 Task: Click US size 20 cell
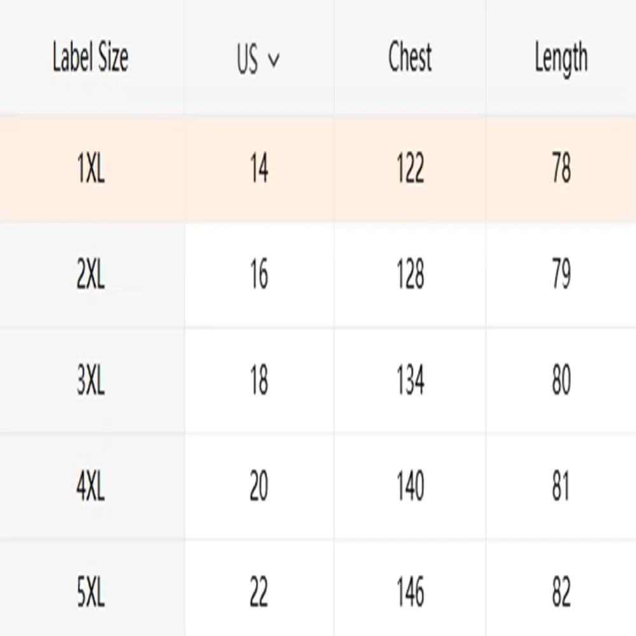259,487
